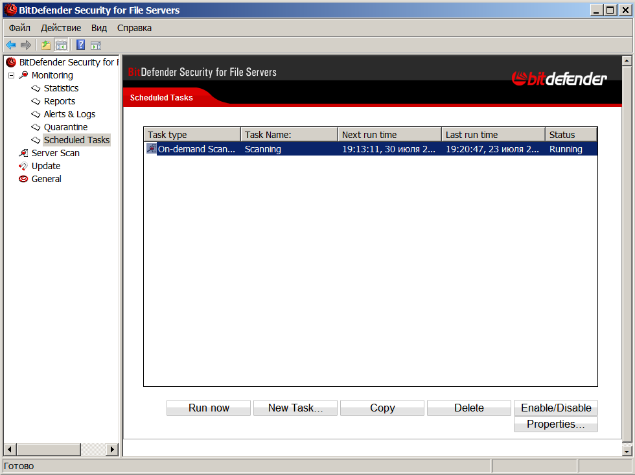Open the Справка menu
This screenshot has height=475, width=635.
pyautogui.click(x=135, y=28)
